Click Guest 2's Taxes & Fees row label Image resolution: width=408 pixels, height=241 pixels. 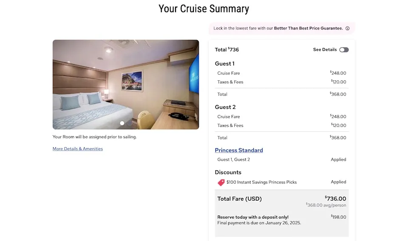[x=230, y=125]
